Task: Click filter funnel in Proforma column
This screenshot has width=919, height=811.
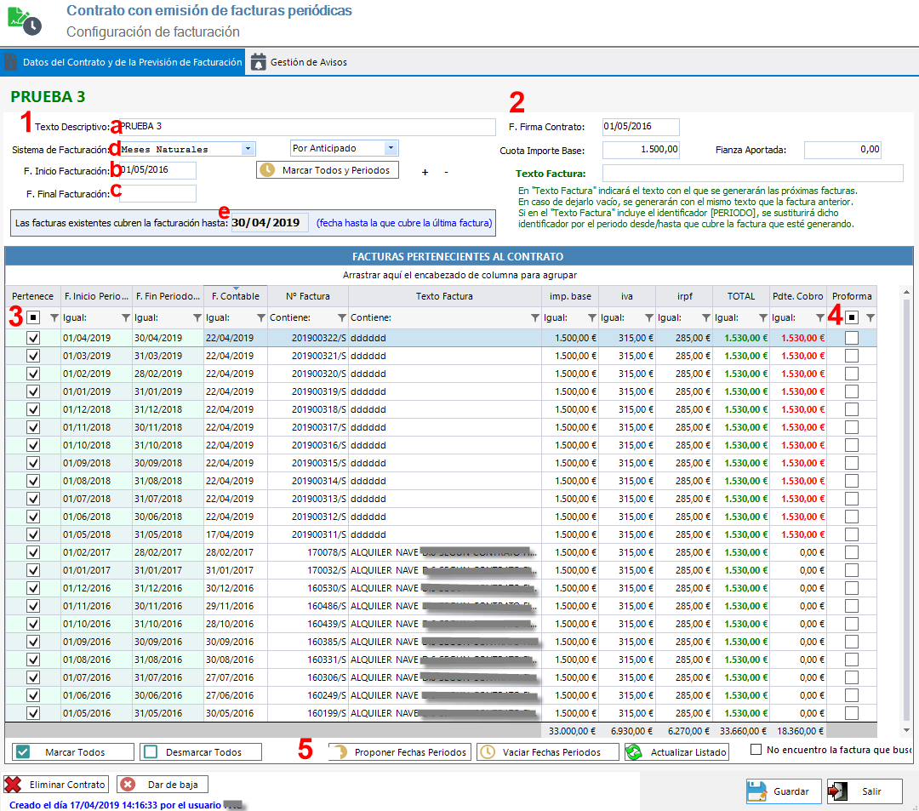Action: pyautogui.click(x=870, y=317)
